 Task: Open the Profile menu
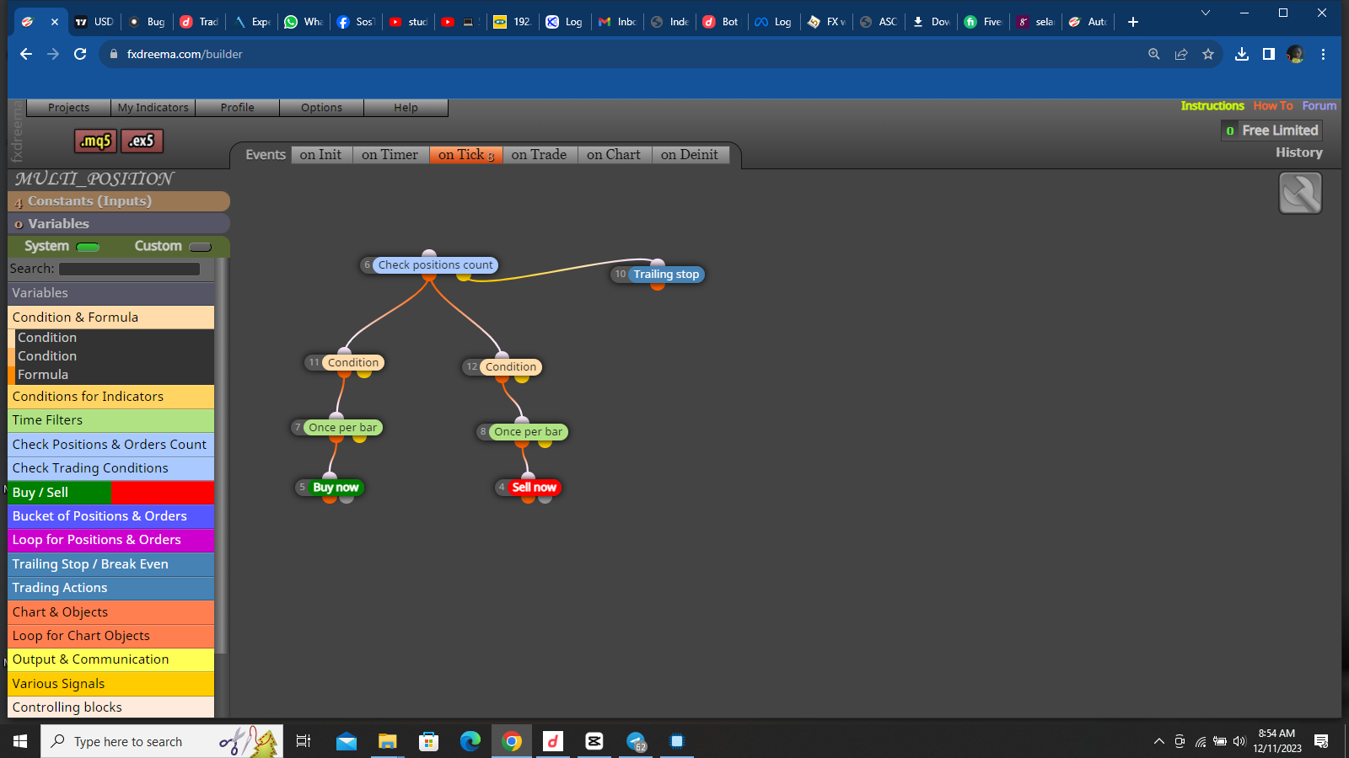pos(237,108)
